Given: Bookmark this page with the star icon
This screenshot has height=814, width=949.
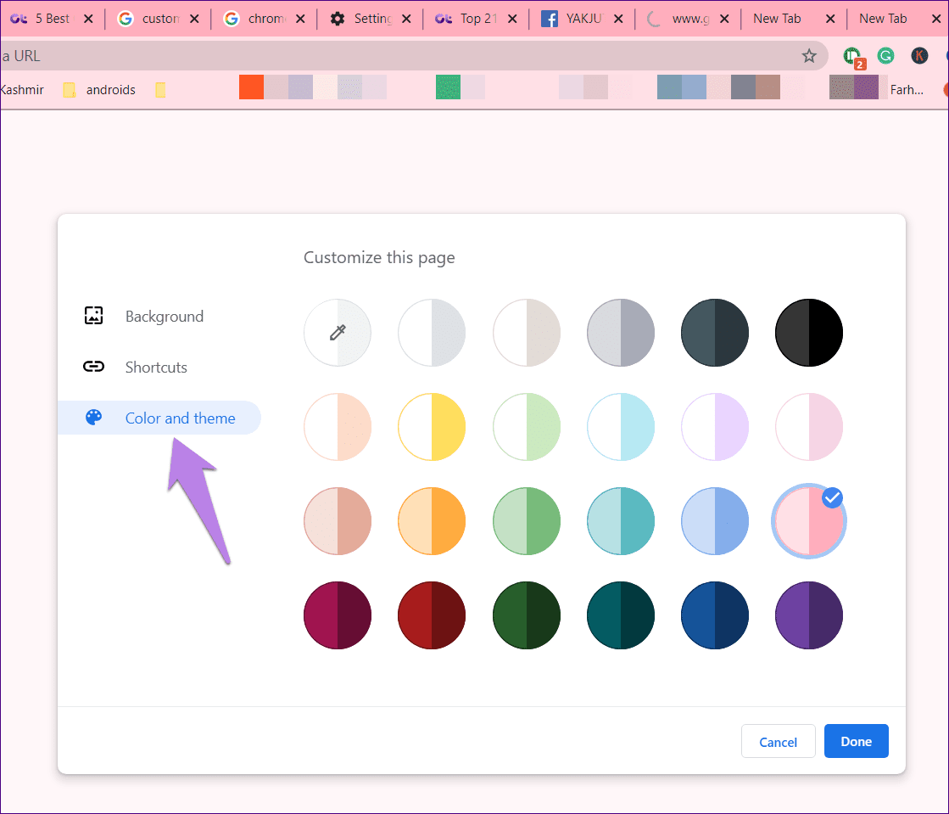Looking at the screenshot, I should [x=808, y=56].
